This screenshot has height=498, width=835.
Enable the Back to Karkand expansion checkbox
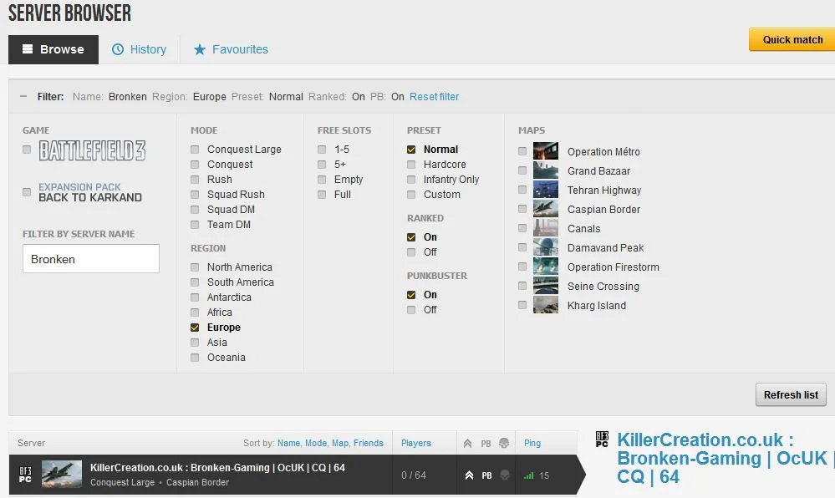pos(27,191)
